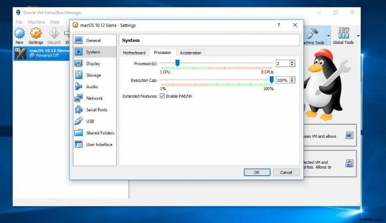Click the New virtual machine icon
386x223 pixels.
click(19, 33)
